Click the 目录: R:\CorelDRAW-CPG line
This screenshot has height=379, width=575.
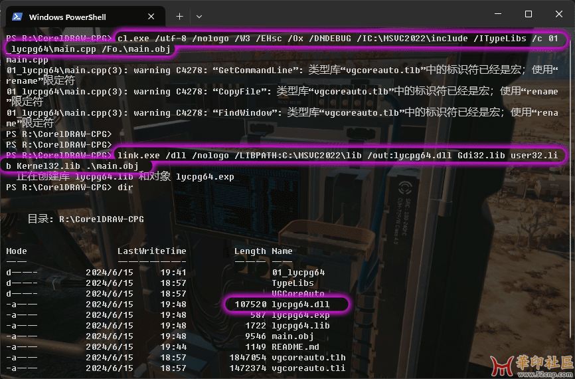86,219
